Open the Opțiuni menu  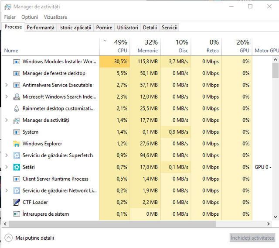point(30,17)
